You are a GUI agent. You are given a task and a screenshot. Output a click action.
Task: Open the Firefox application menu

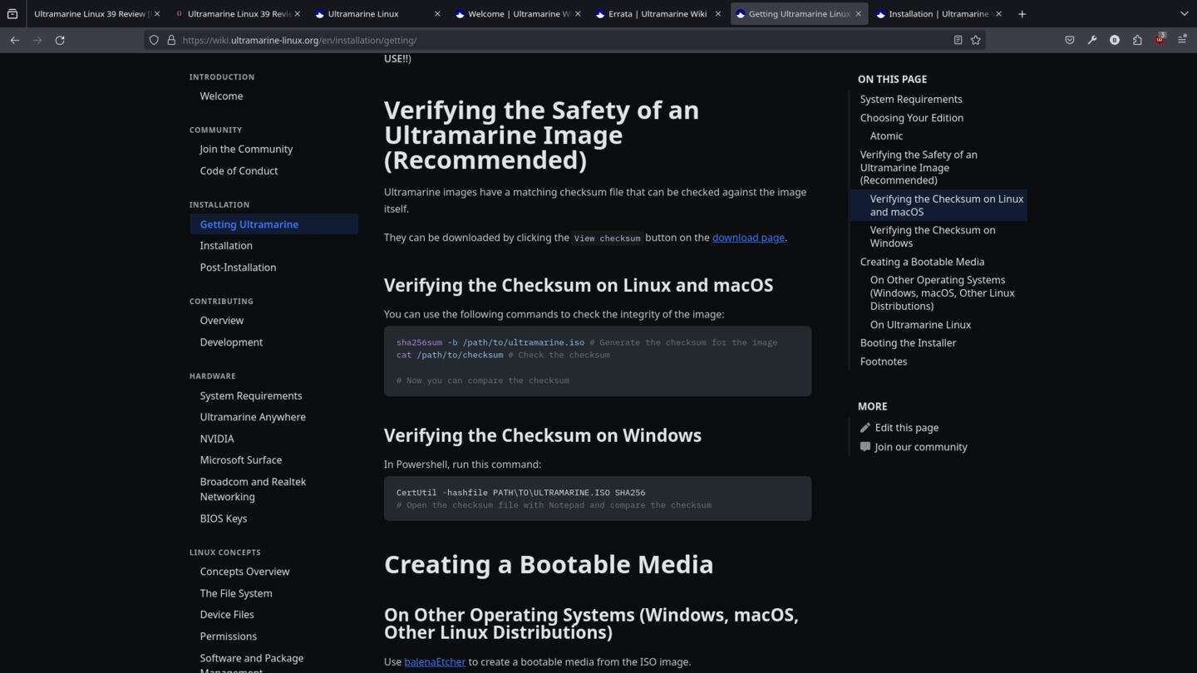click(x=1182, y=40)
